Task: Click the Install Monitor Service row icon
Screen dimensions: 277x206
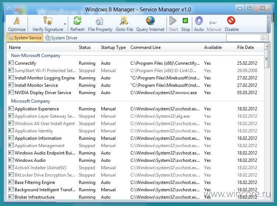Action: [11, 85]
